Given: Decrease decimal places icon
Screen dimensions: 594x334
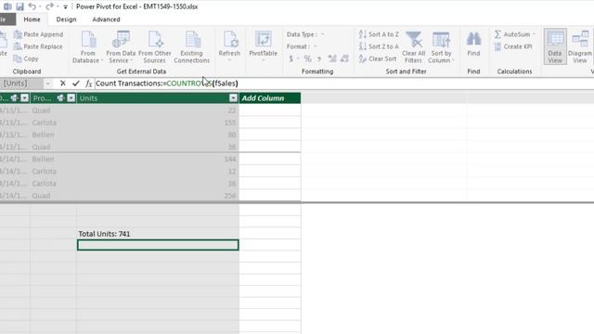Looking at the screenshot, I should click(x=344, y=58).
